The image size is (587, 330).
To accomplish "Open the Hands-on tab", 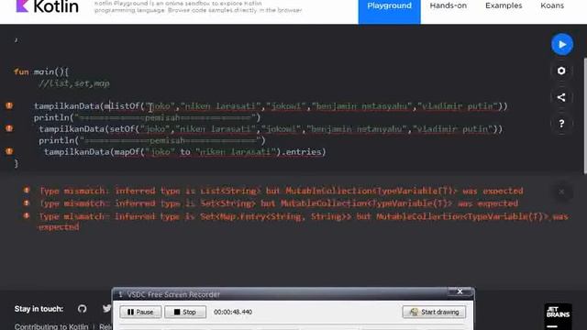I will tap(449, 5).
